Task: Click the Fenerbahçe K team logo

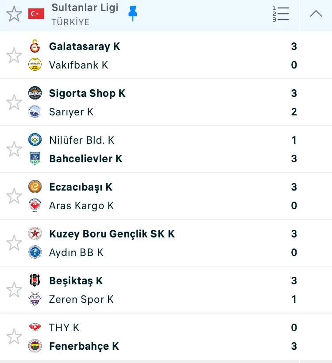Action: click(35, 346)
